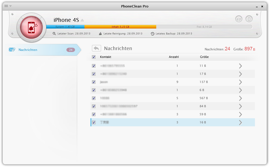The height and width of the screenshot is (167, 270).
Task: Expand details for the 6 B row
Action: point(241,90)
